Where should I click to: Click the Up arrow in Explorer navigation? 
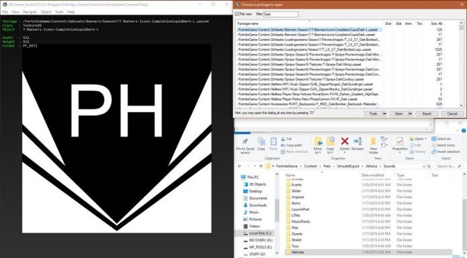pos(261,166)
